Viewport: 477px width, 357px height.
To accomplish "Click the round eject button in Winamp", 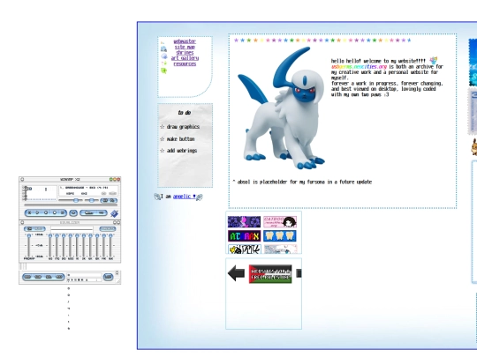I will [73, 213].
